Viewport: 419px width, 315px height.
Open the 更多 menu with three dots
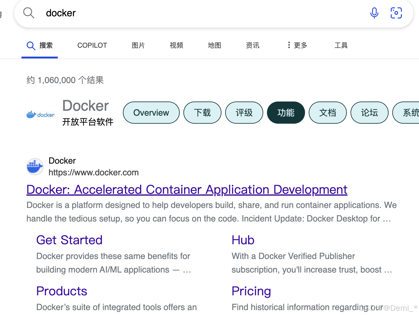point(297,45)
